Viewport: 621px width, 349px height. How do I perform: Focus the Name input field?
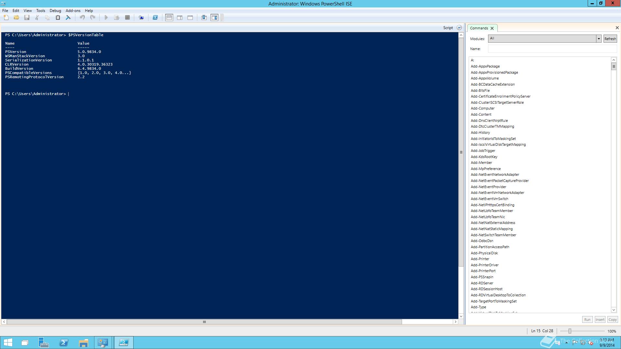(x=552, y=49)
